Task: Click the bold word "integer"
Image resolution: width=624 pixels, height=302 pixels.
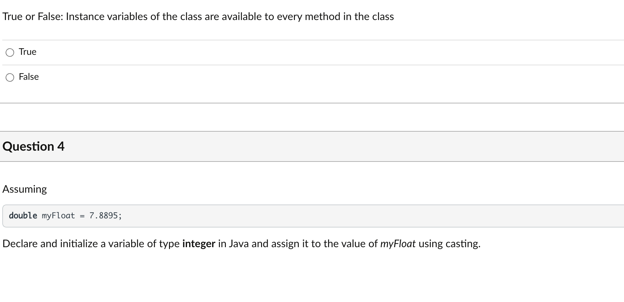Action: pos(199,244)
